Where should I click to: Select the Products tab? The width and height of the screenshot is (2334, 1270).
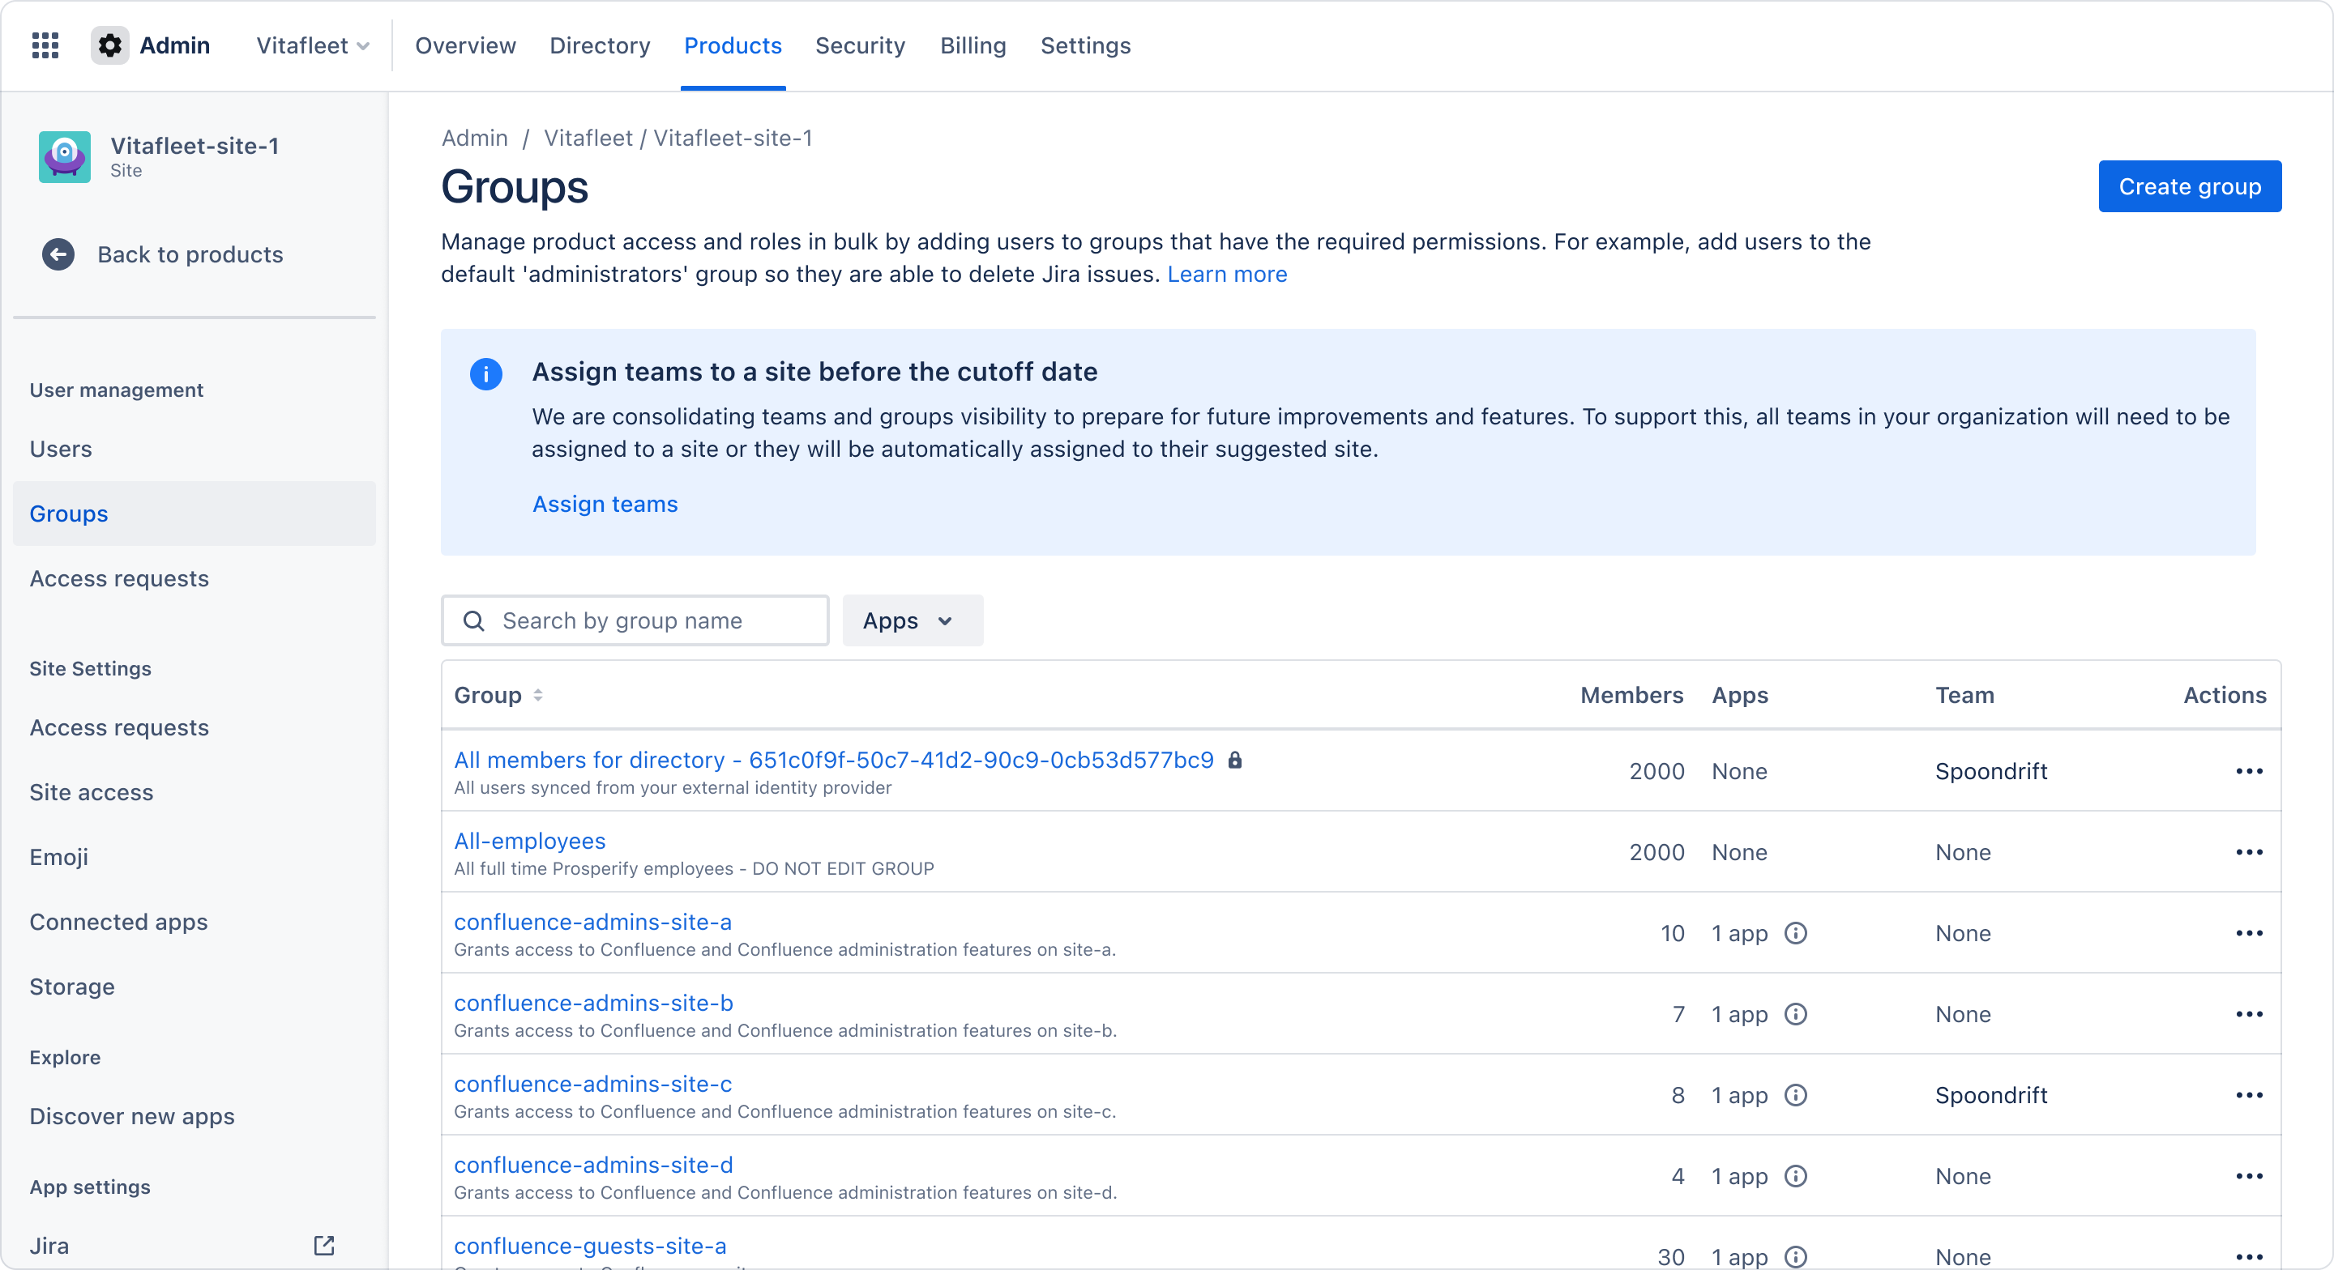pyautogui.click(x=732, y=45)
